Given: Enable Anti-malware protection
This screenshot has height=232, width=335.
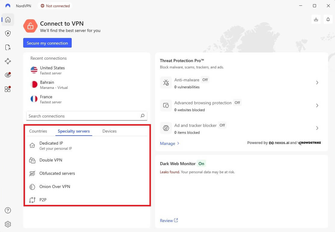Looking at the screenshot, I should pyautogui.click(x=205, y=80).
